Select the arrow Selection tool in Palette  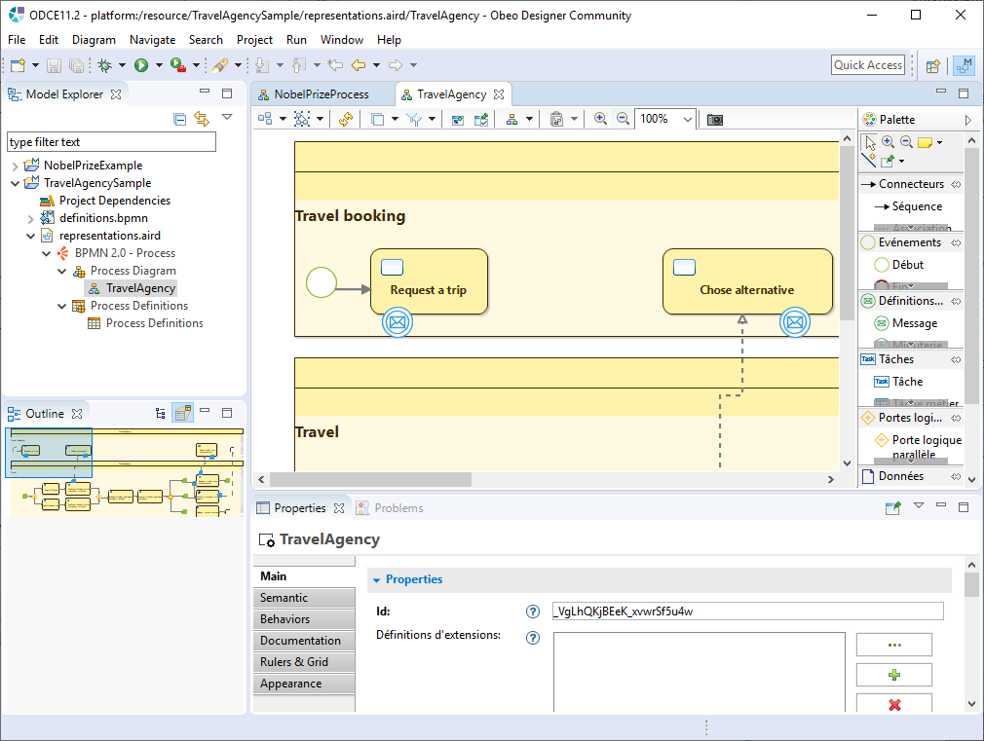pos(870,142)
